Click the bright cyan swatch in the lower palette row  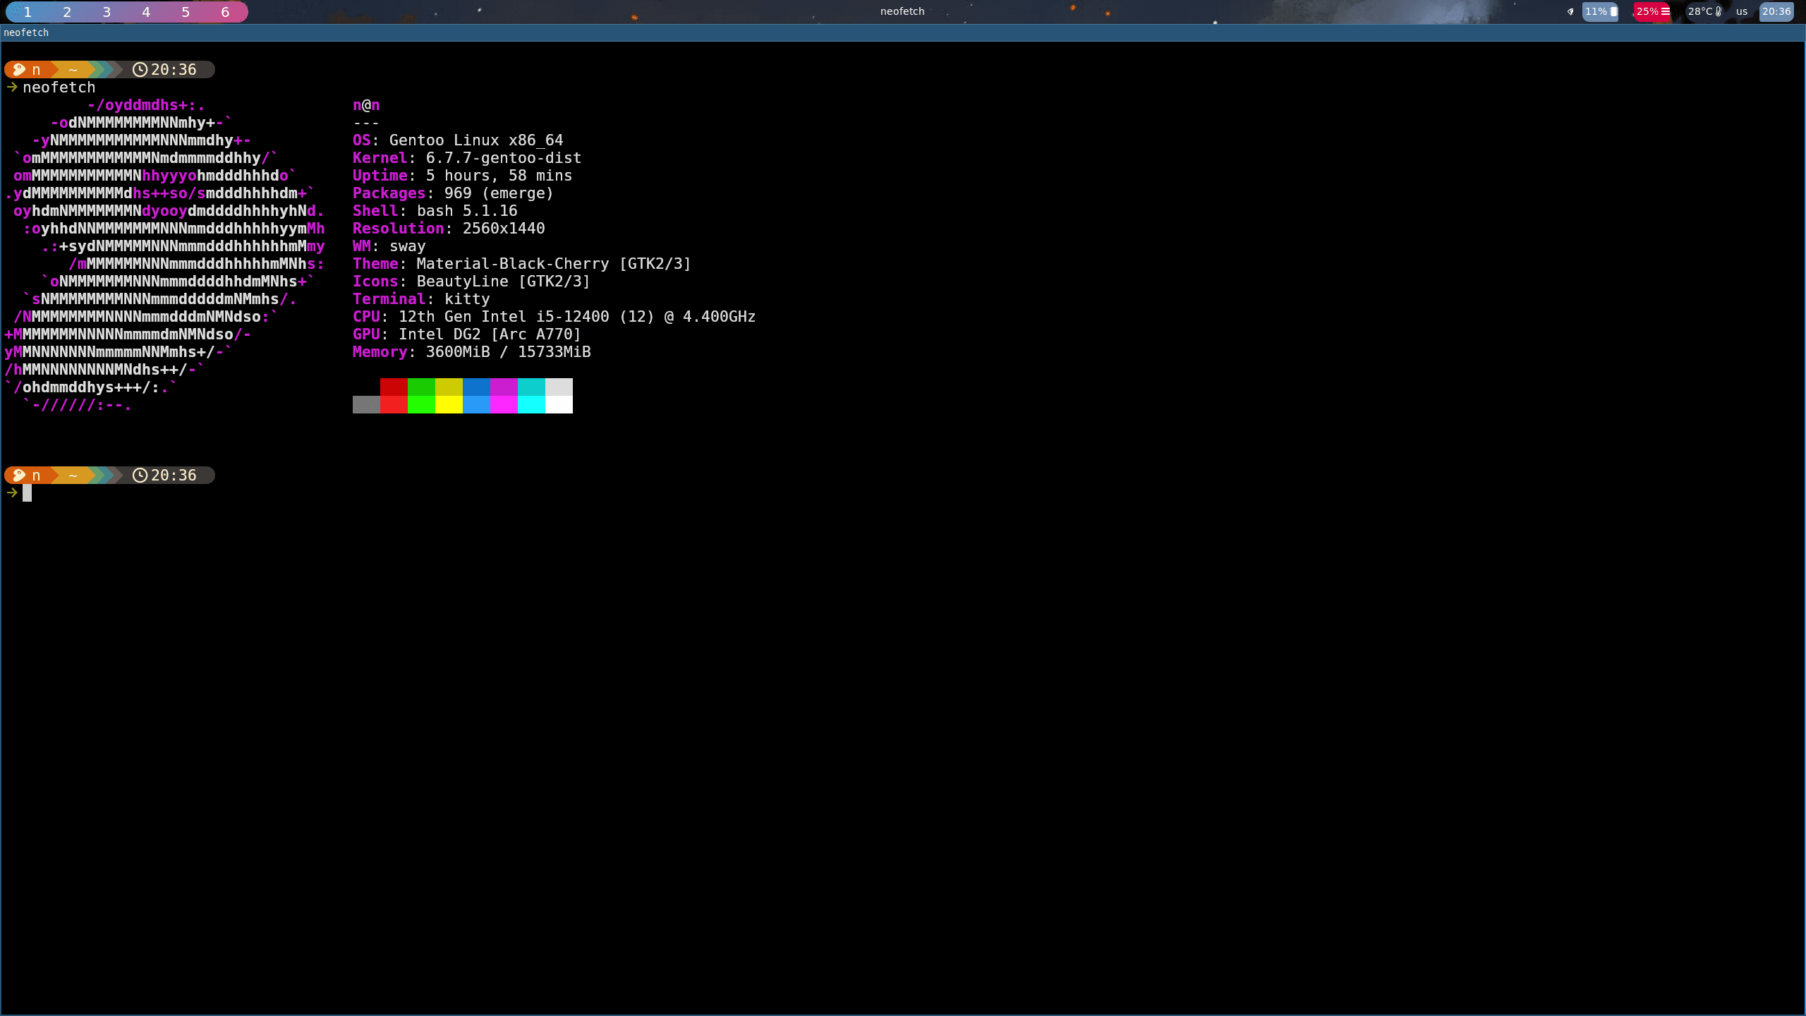[x=531, y=404]
